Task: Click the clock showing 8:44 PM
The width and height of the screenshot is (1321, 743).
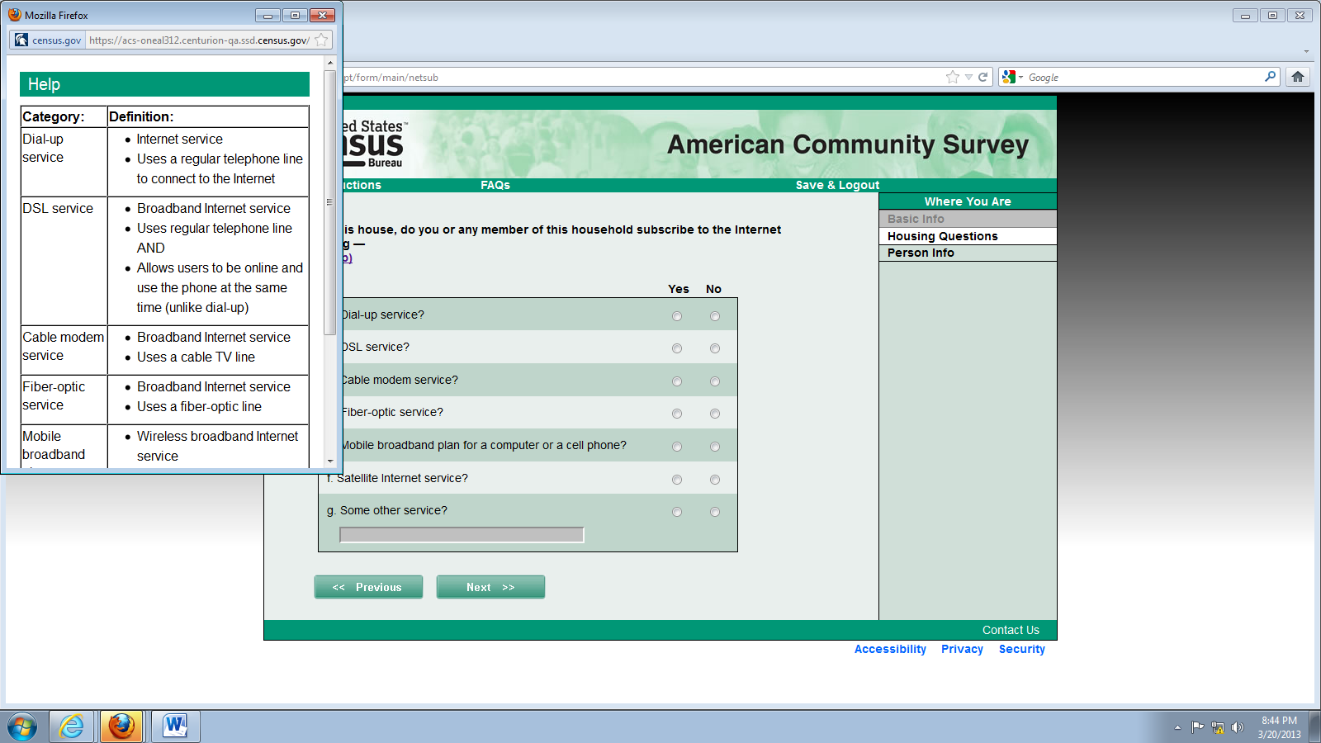Action: coord(1279,721)
